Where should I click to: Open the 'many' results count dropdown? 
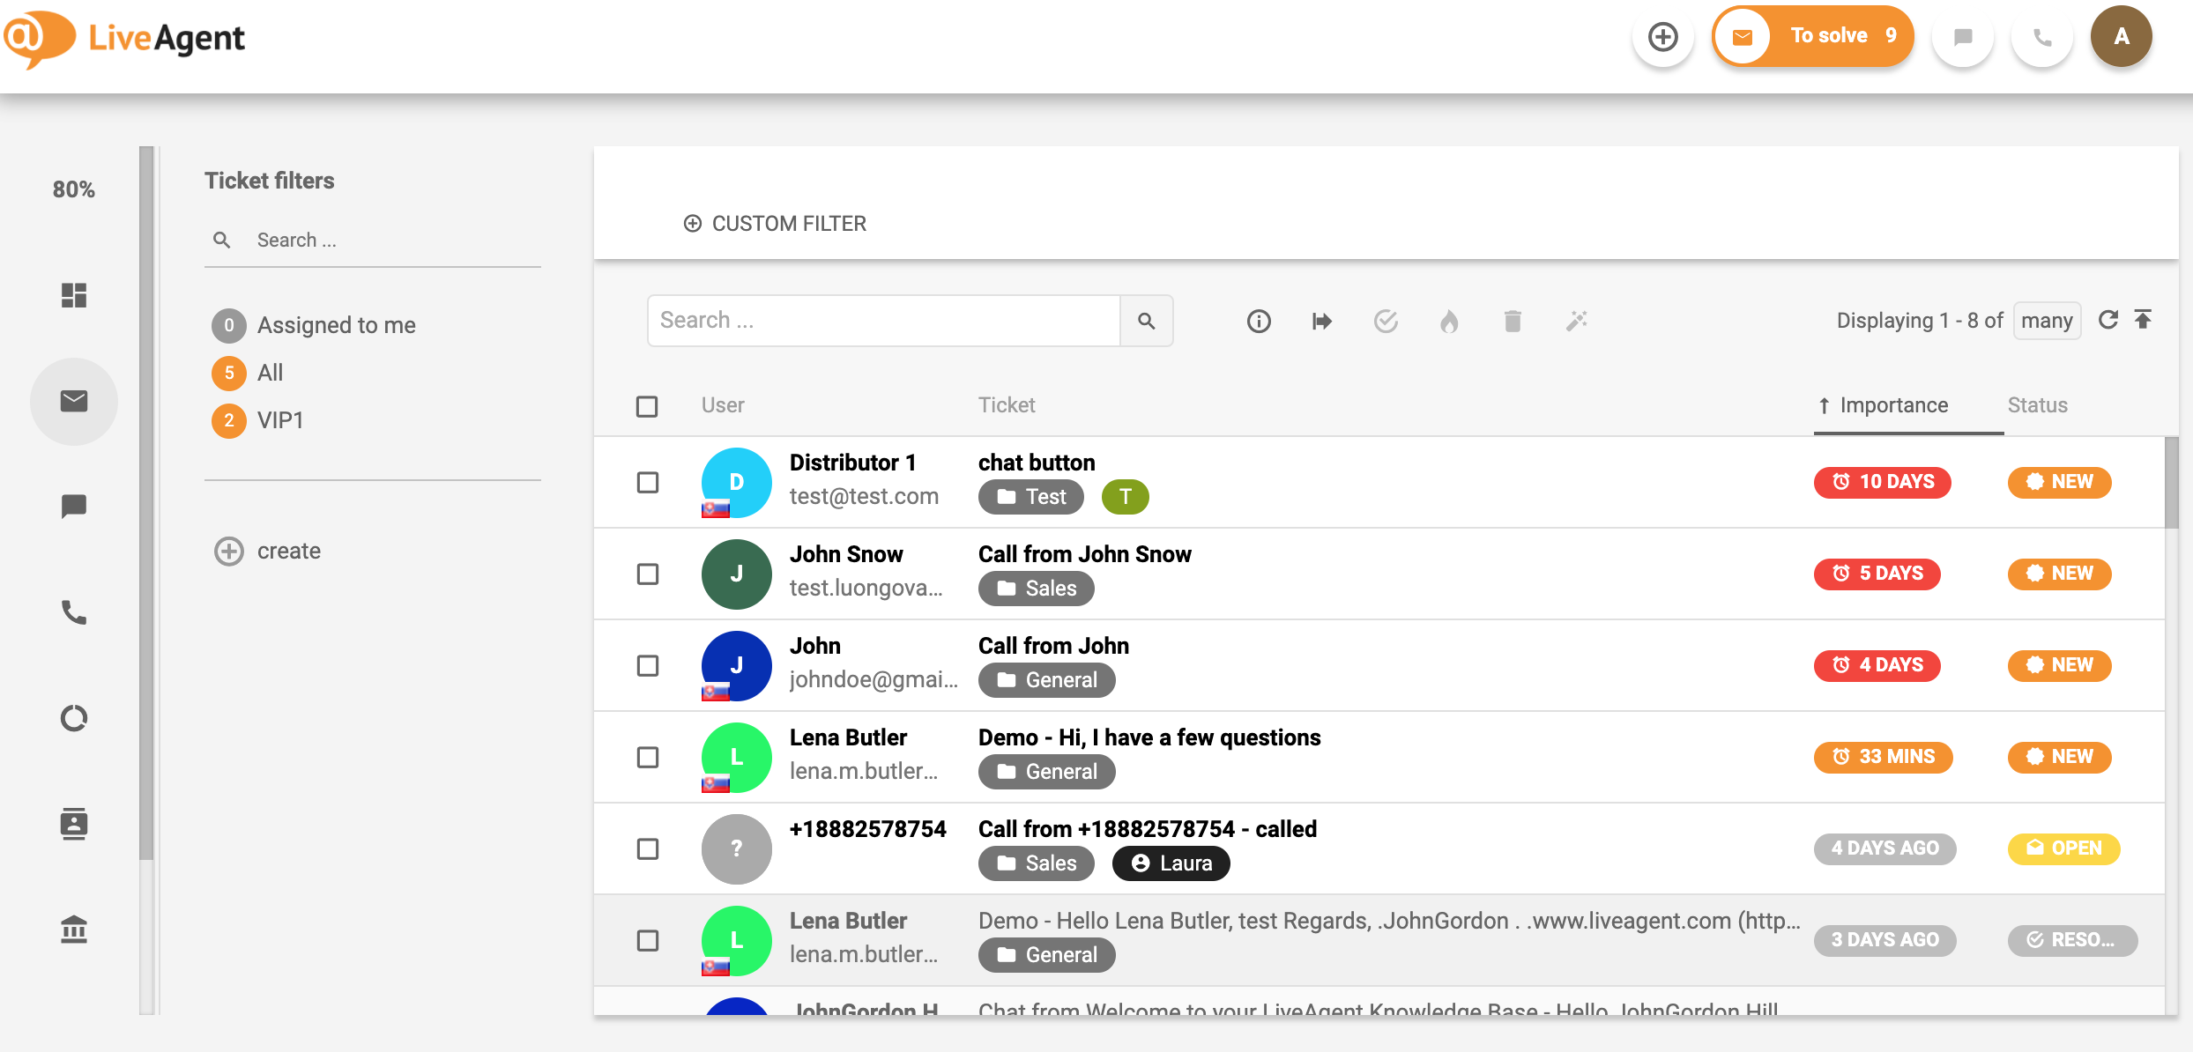[x=2046, y=321]
